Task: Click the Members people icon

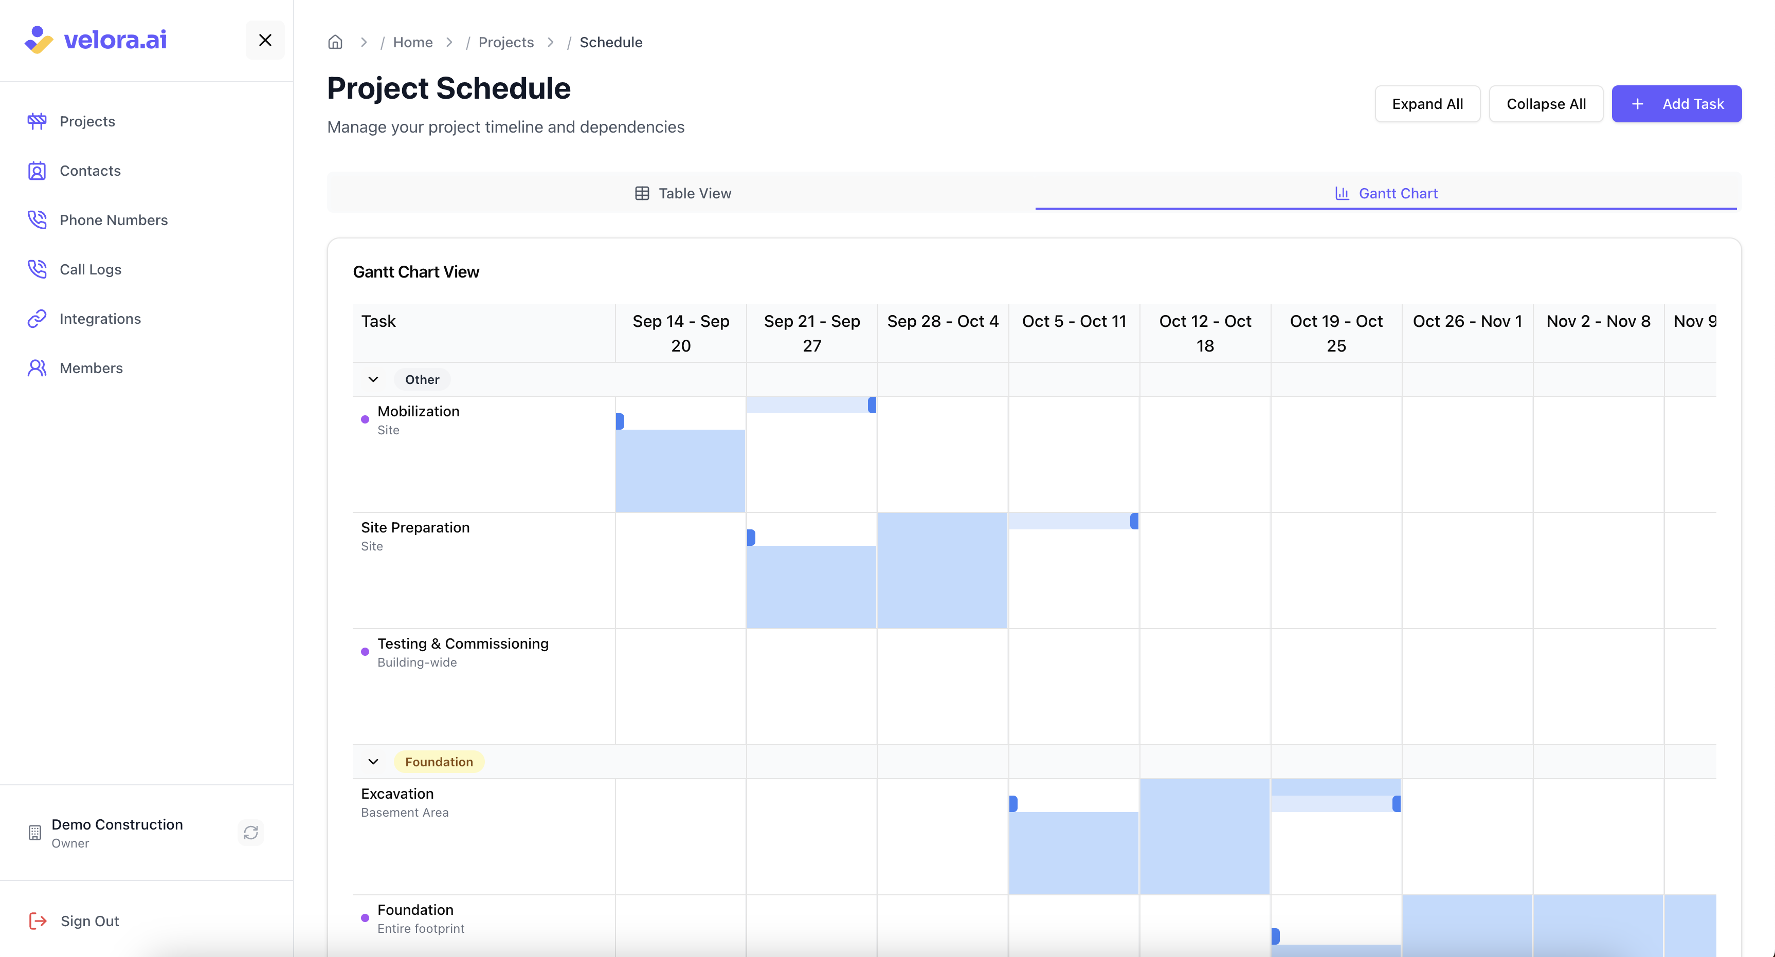Action: [x=37, y=368]
